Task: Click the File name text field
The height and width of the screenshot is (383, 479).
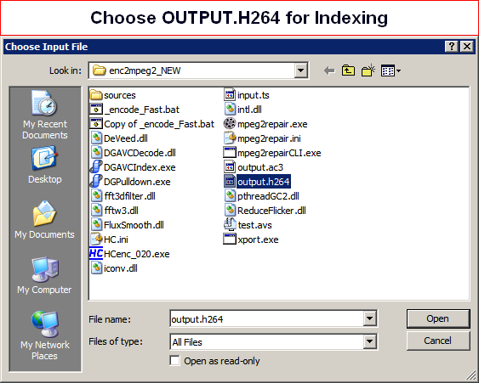Action: click(x=266, y=319)
